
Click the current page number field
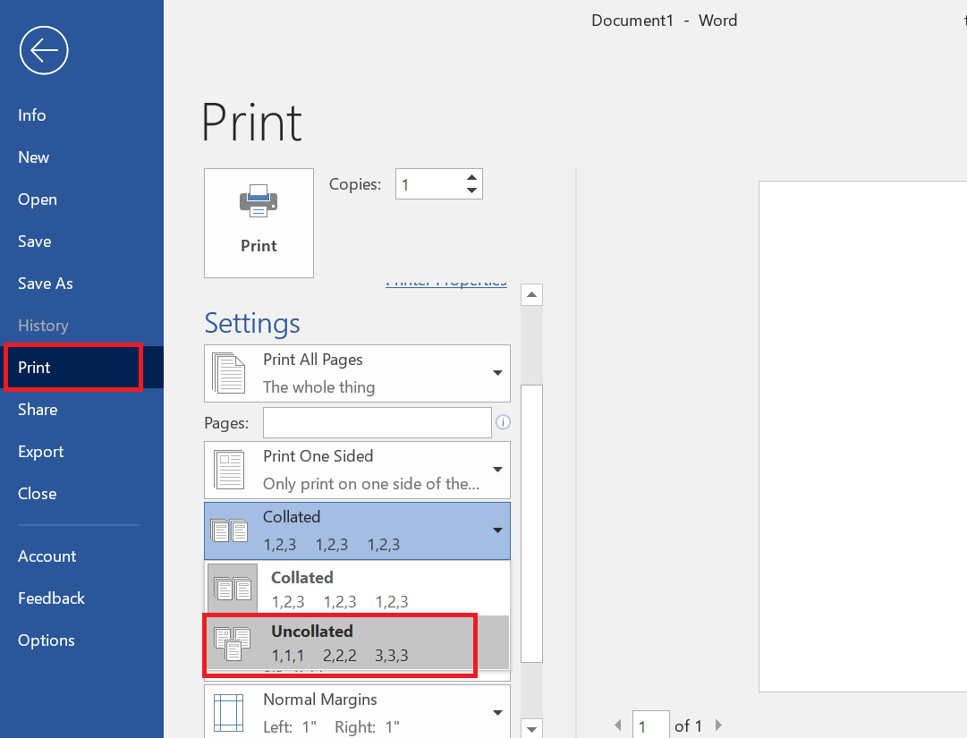coord(650,725)
